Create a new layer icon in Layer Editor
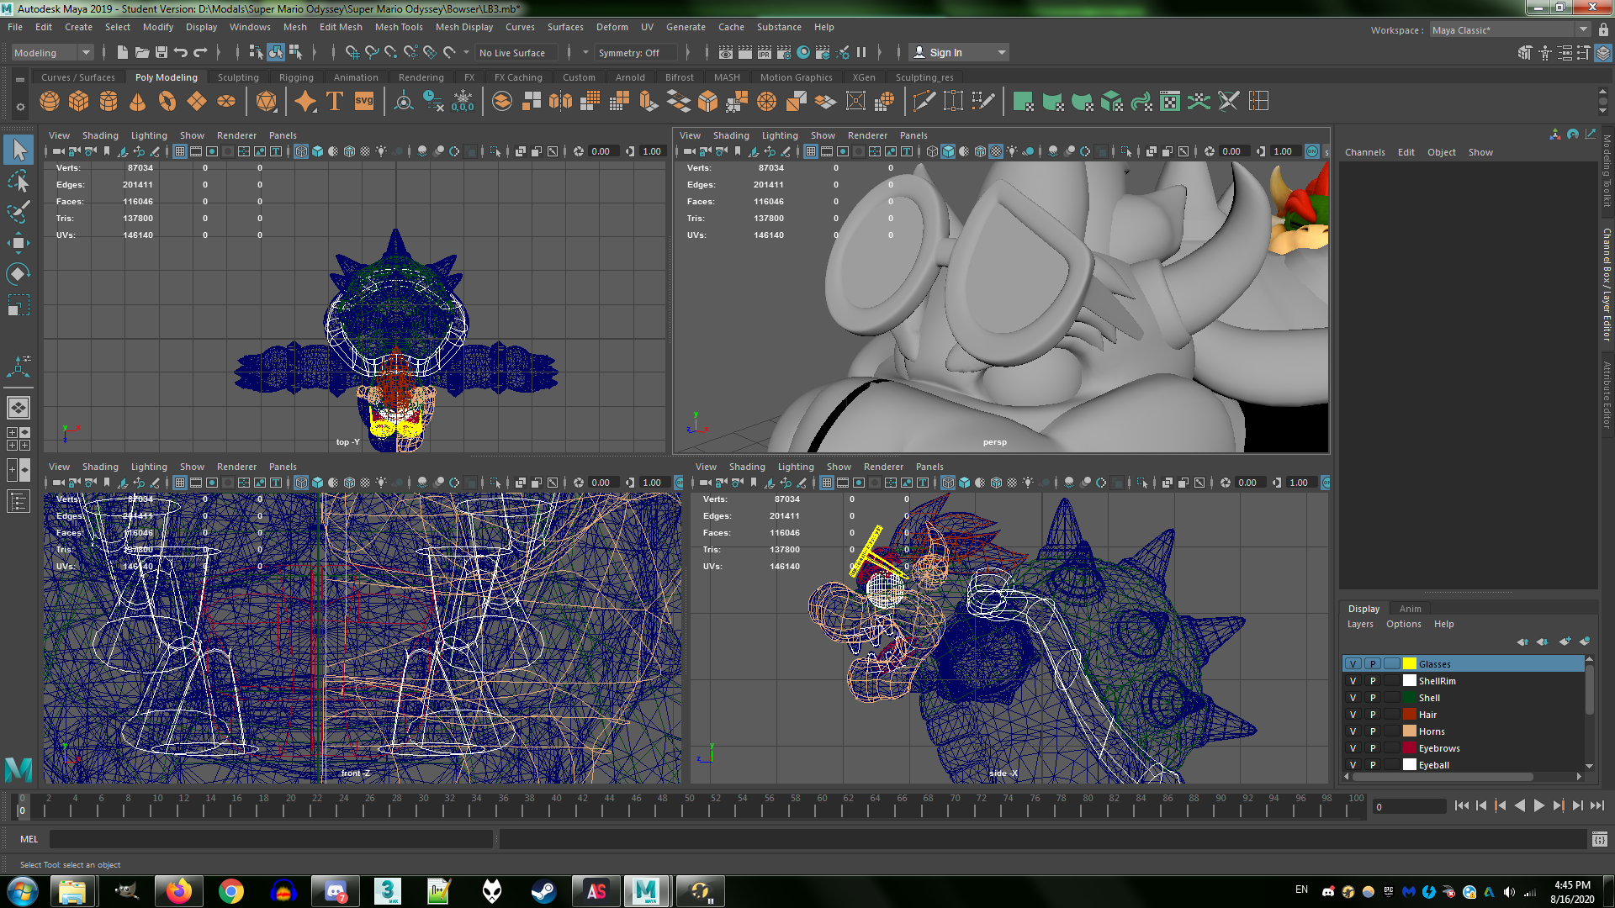 (1565, 641)
